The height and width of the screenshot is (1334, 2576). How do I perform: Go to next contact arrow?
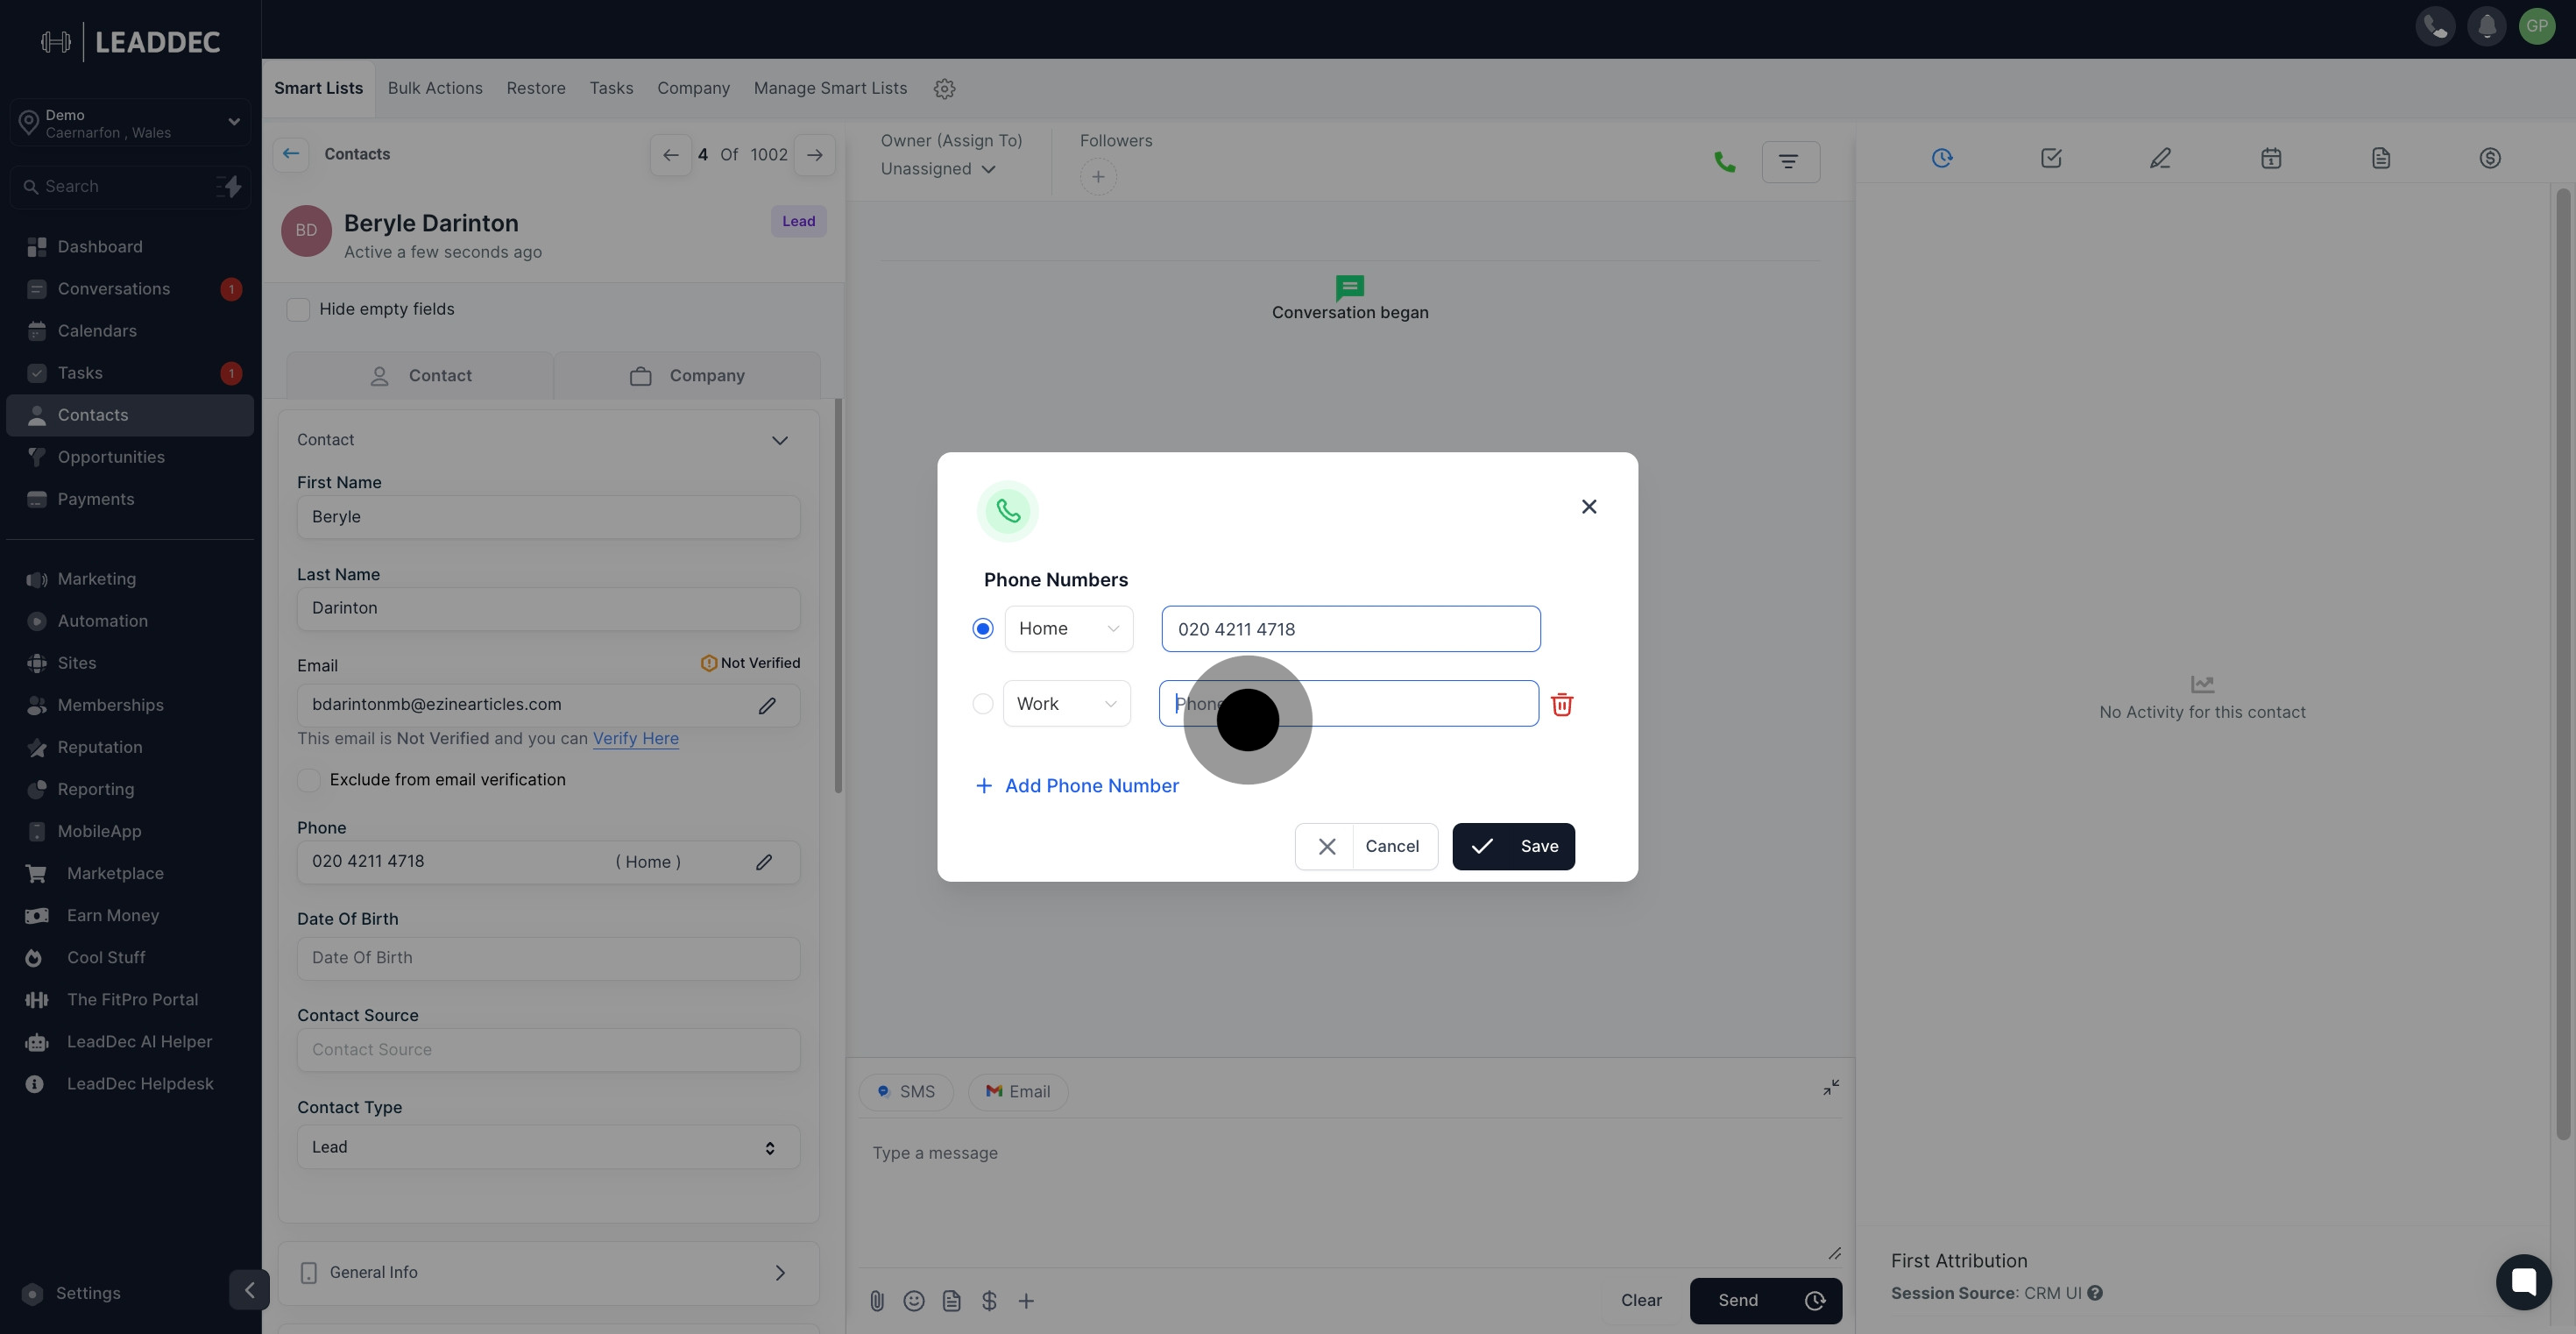pyautogui.click(x=814, y=155)
